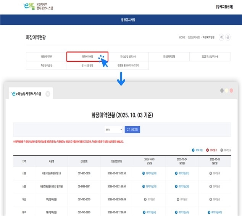Click the print icon near breadcrumb
The image size is (242, 216).
coord(228,37)
